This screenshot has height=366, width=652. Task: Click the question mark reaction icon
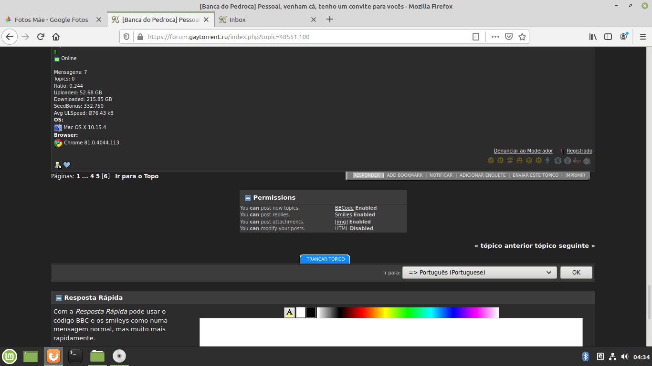tap(557, 161)
